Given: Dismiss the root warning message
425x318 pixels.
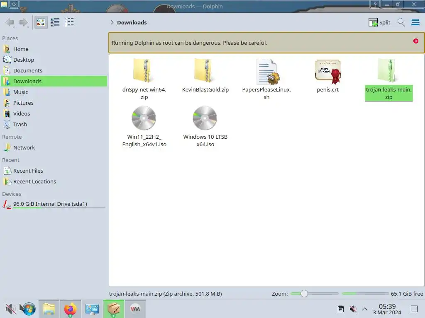Looking at the screenshot, I should point(416,41).
